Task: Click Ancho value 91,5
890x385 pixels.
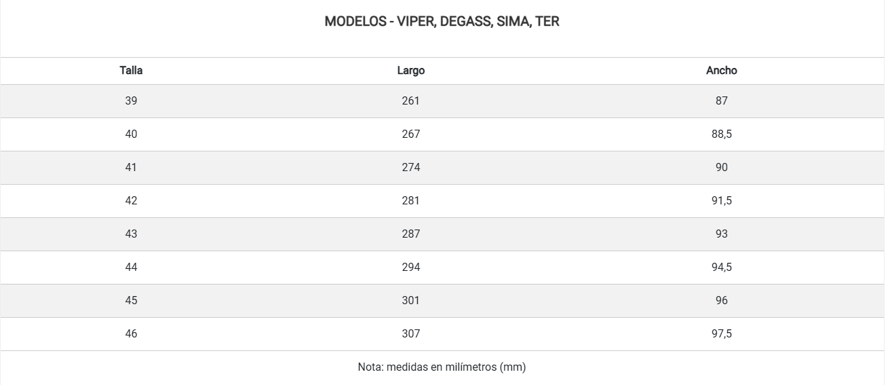Action: coord(721,200)
